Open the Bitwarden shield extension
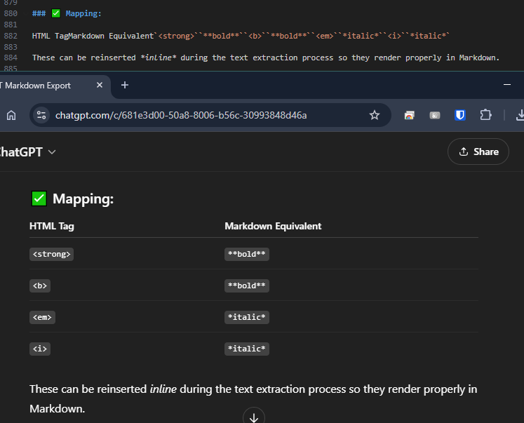This screenshot has height=423, width=524. [460, 115]
